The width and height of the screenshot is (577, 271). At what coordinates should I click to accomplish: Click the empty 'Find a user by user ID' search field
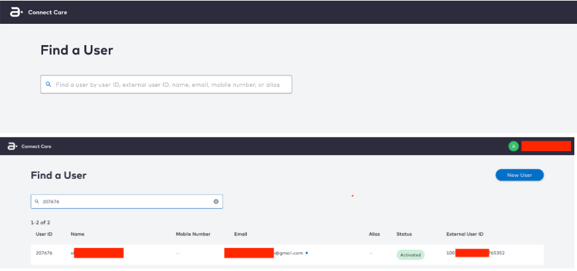pos(166,84)
